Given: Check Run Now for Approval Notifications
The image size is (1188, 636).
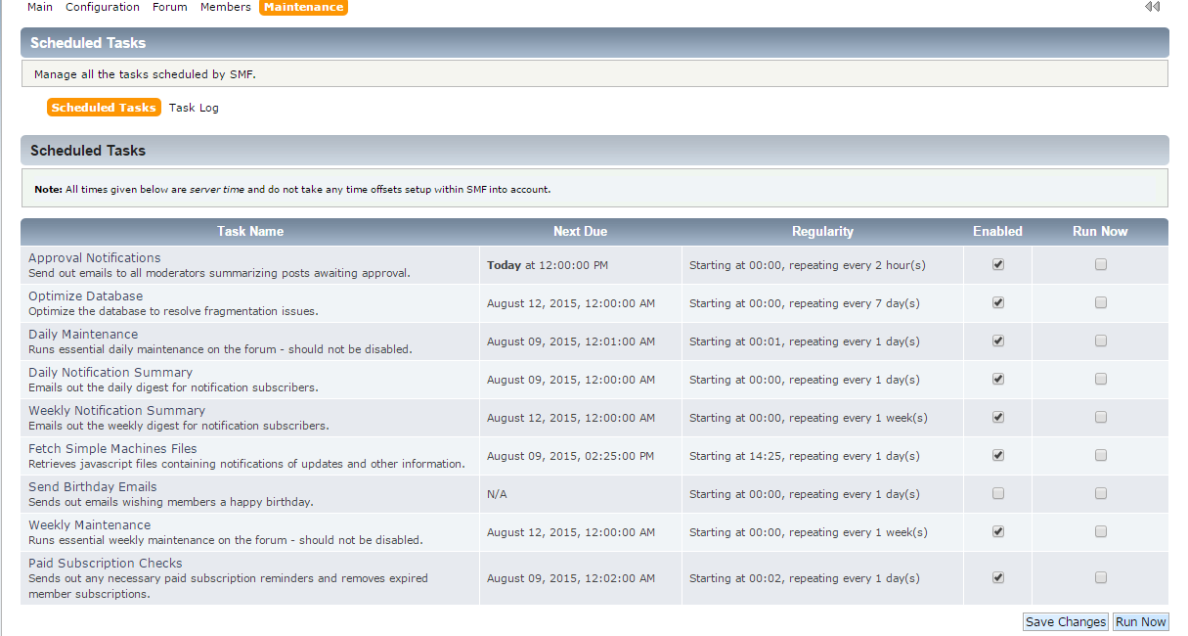Looking at the screenshot, I should tap(1101, 264).
